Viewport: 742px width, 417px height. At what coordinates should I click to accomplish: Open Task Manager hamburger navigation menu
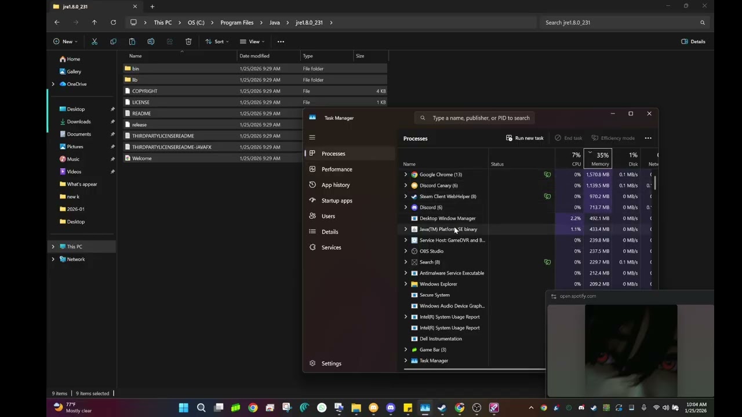point(312,137)
